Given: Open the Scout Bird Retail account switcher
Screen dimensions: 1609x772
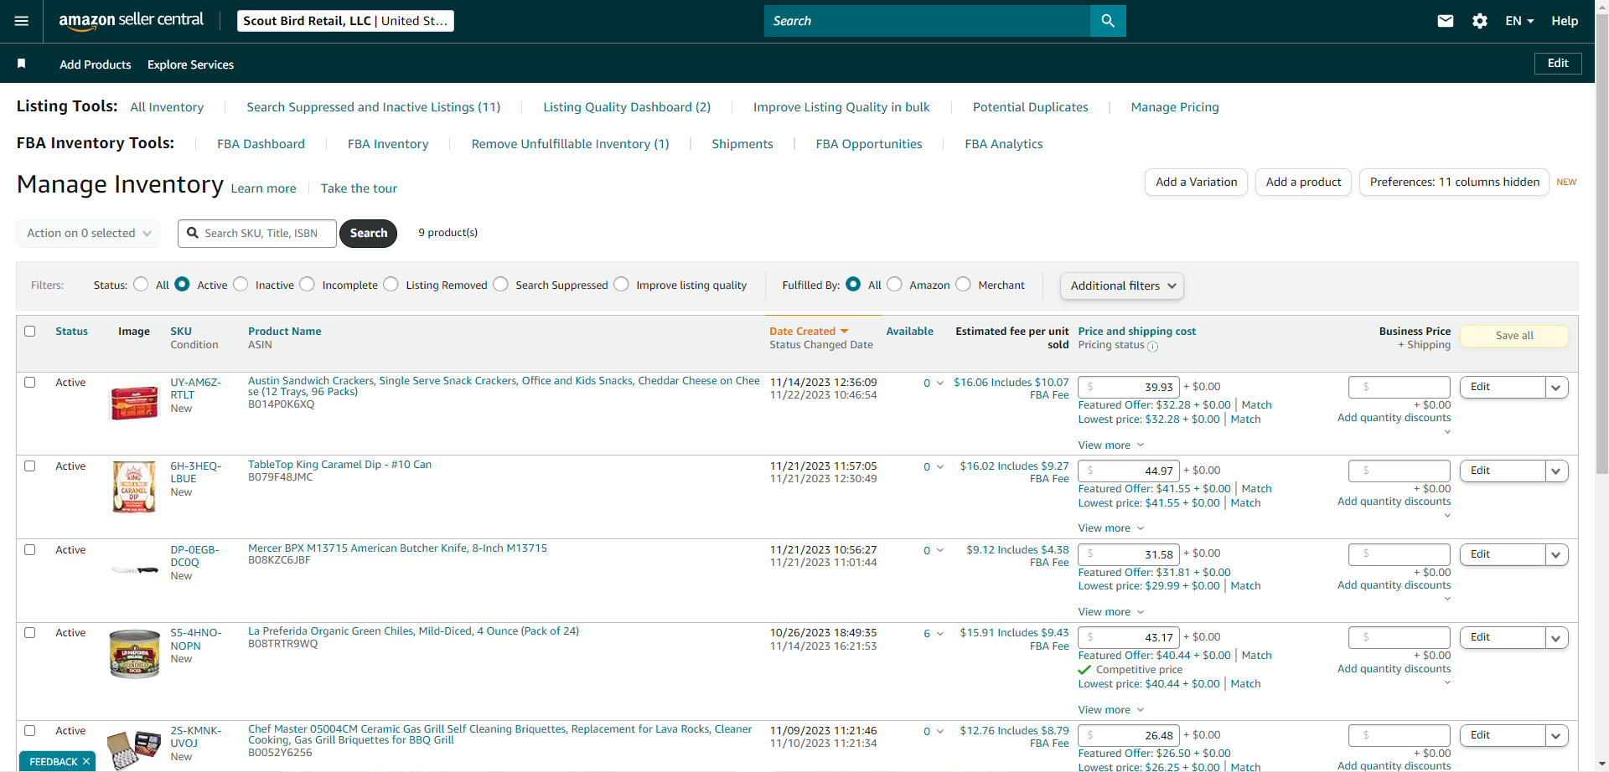Looking at the screenshot, I should (345, 21).
